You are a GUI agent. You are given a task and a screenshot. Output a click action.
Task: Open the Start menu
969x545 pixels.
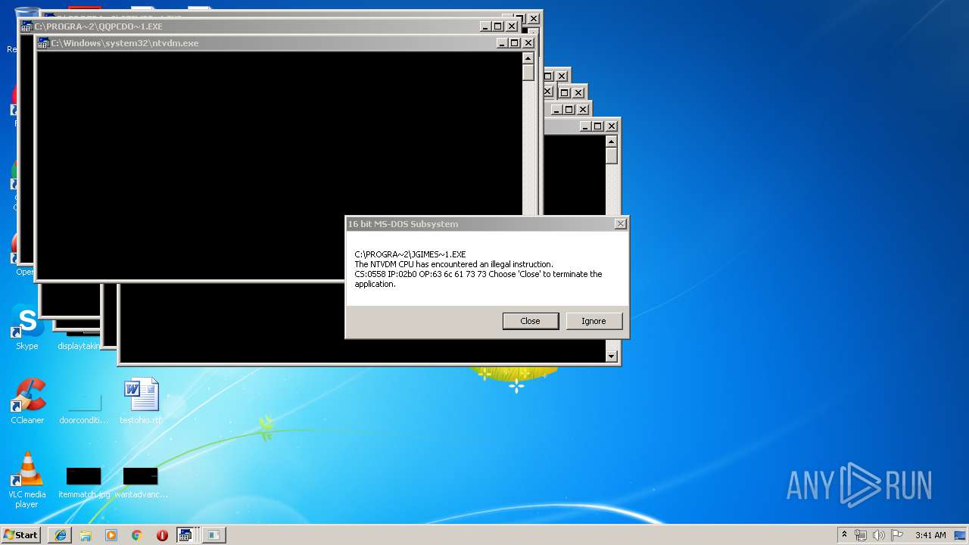point(20,534)
